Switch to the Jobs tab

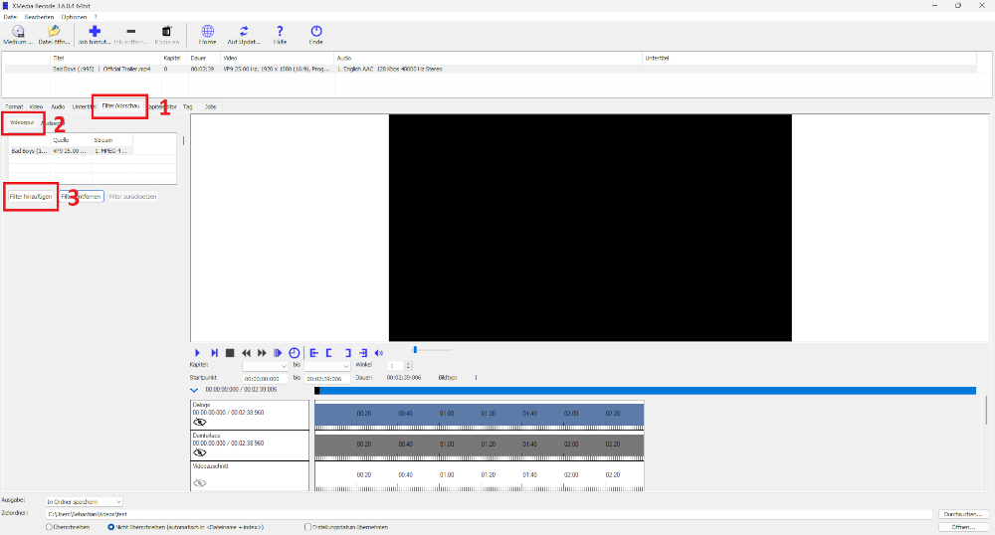pyautogui.click(x=211, y=107)
